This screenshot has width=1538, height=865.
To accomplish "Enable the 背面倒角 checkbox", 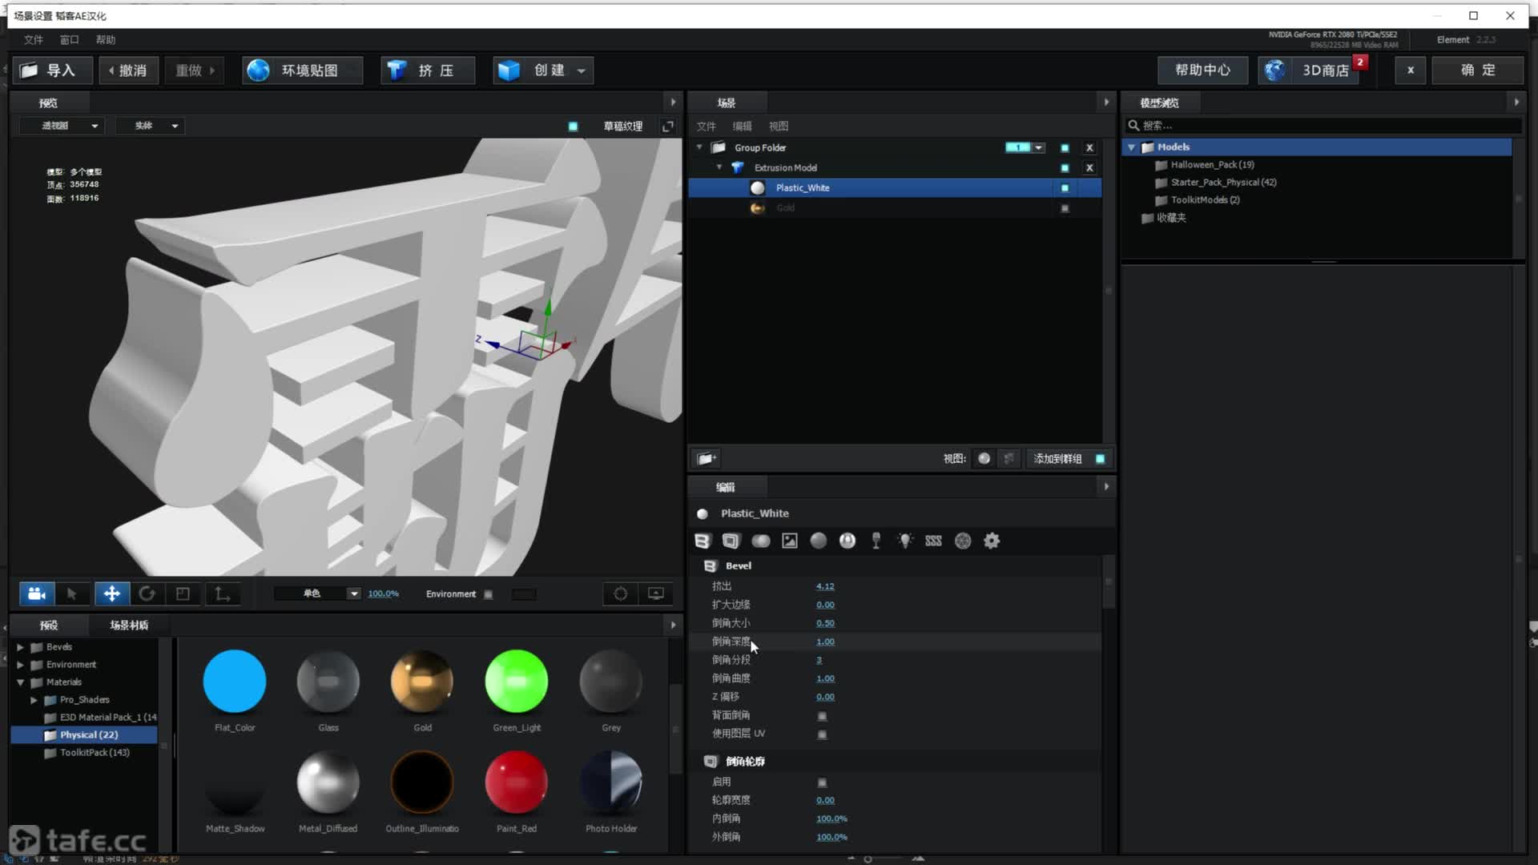I will [x=822, y=716].
